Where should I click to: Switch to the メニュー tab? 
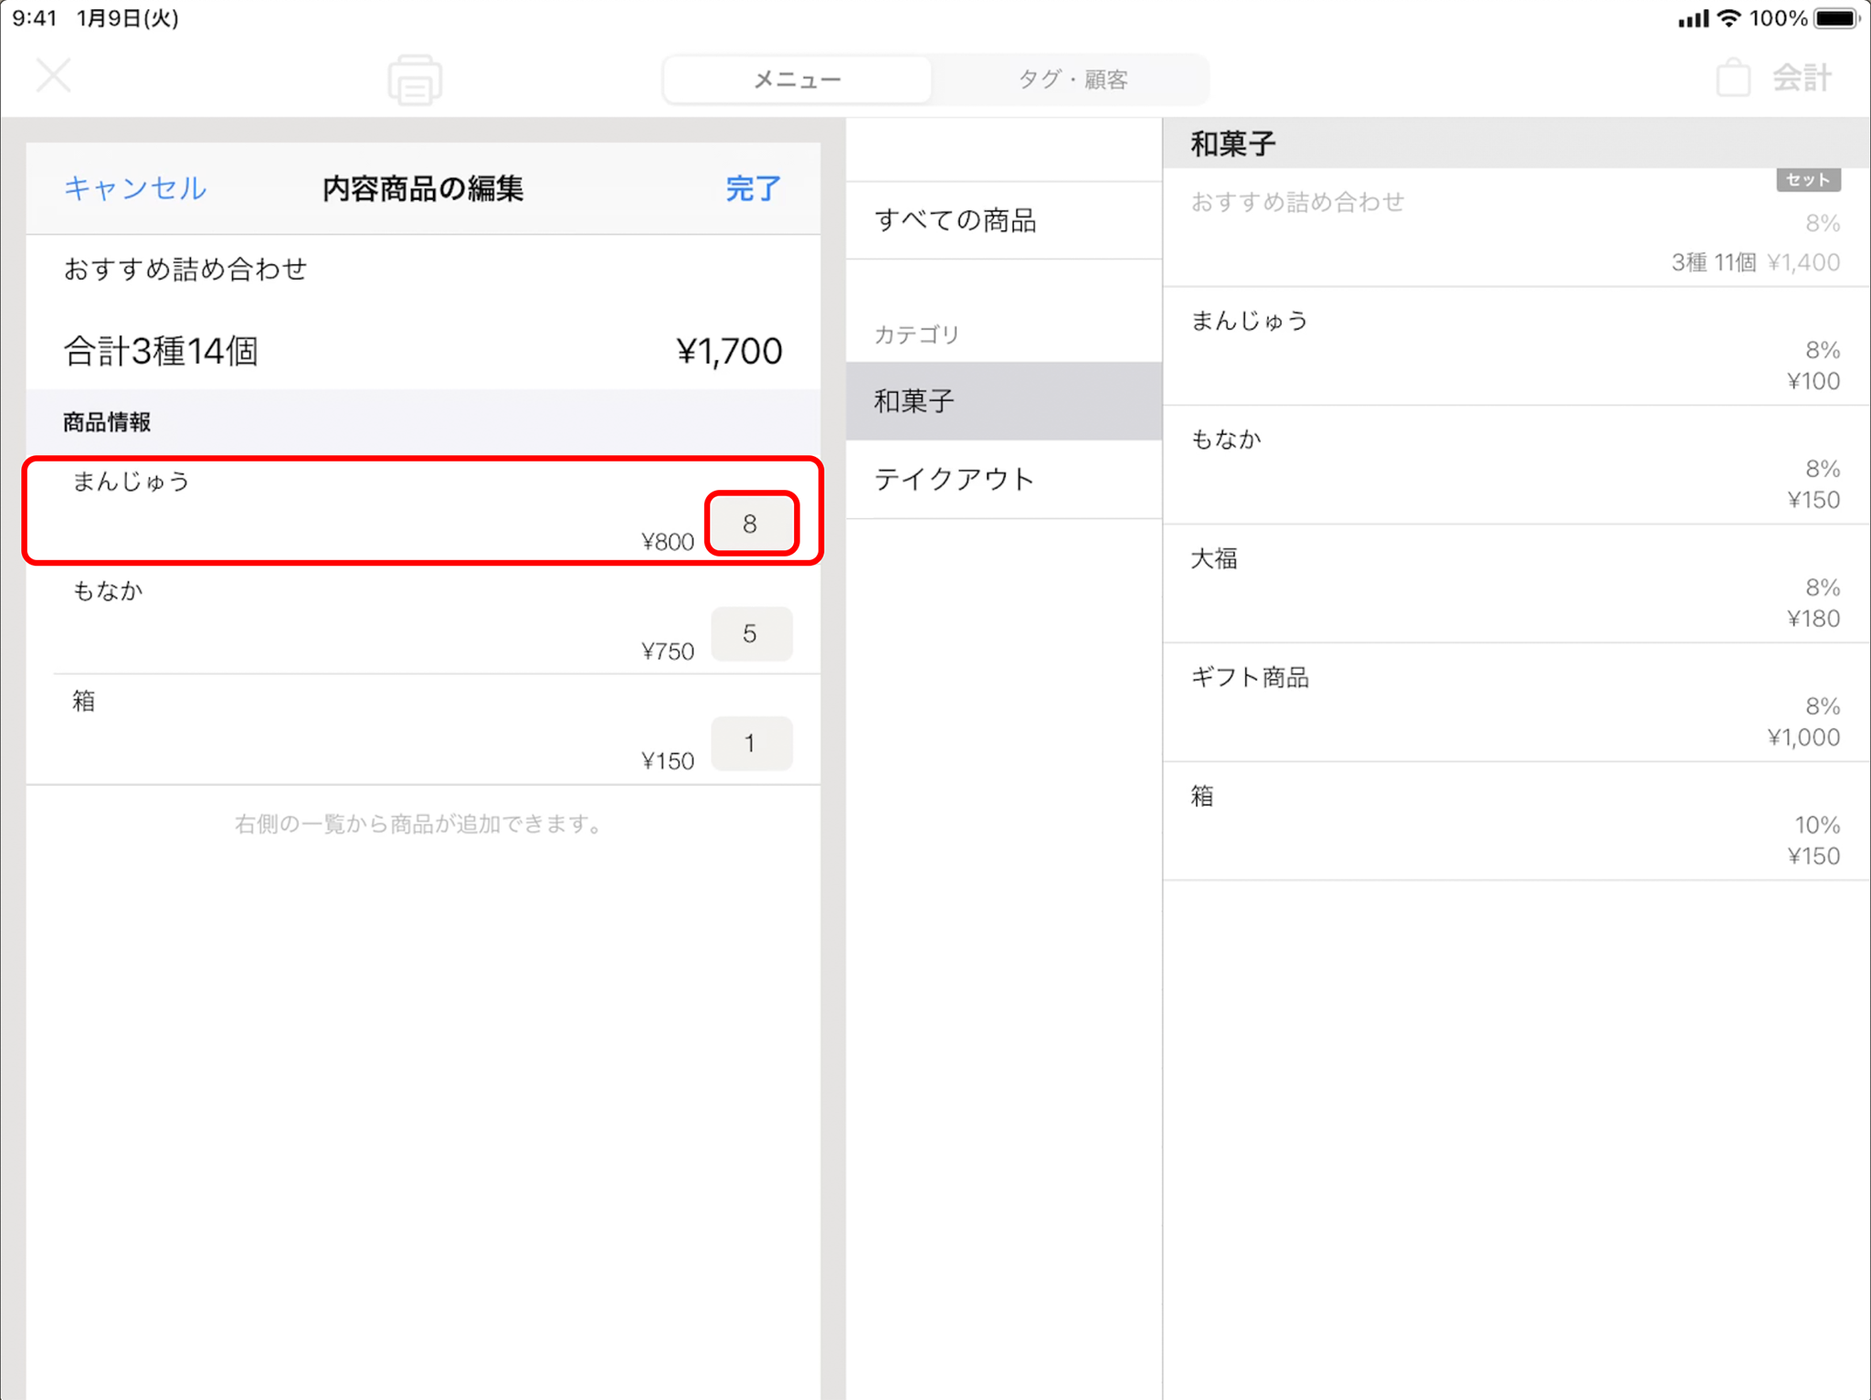coord(797,80)
